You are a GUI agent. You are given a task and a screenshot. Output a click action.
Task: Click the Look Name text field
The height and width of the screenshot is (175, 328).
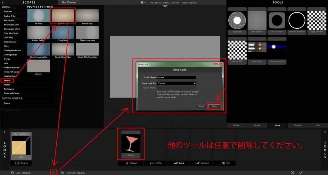176,77
